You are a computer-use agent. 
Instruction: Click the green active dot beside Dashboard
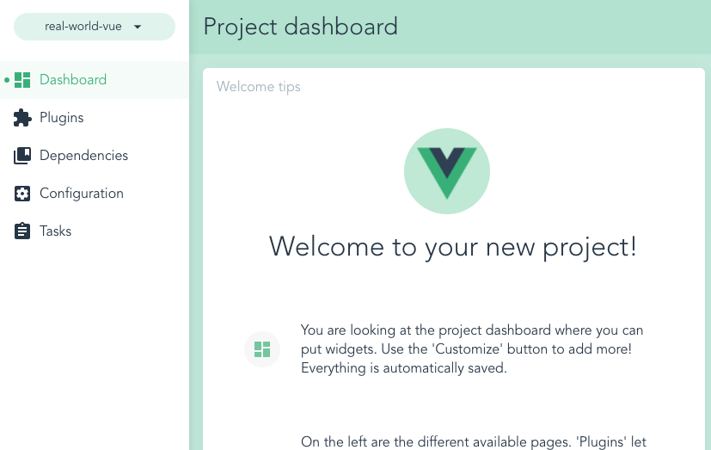pyautogui.click(x=7, y=80)
